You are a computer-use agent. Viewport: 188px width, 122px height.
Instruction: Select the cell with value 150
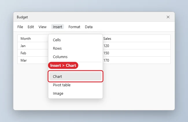[137, 53]
